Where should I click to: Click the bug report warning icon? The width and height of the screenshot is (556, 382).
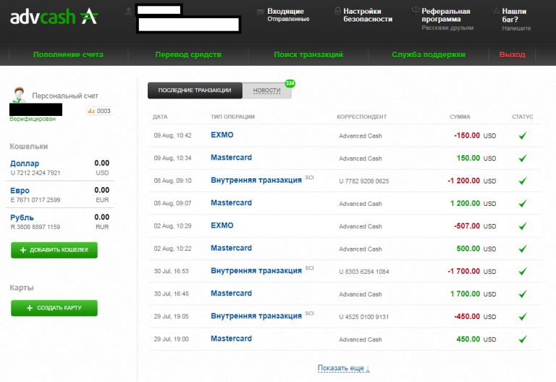click(497, 12)
